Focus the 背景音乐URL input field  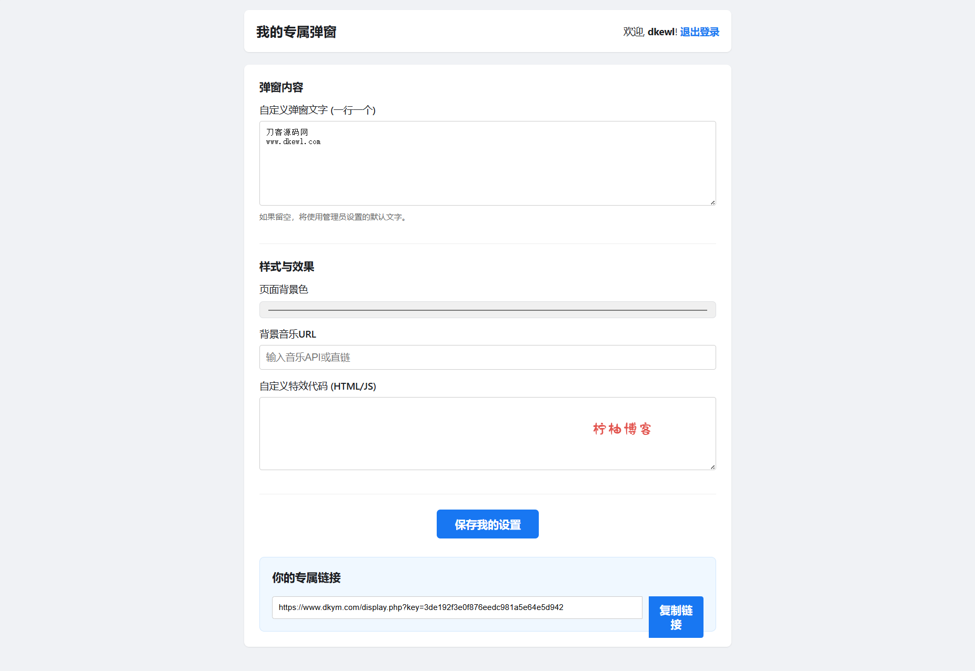pyautogui.click(x=487, y=358)
